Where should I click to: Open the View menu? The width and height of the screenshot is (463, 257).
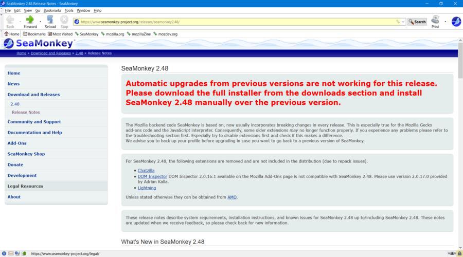pyautogui.click(x=28, y=10)
